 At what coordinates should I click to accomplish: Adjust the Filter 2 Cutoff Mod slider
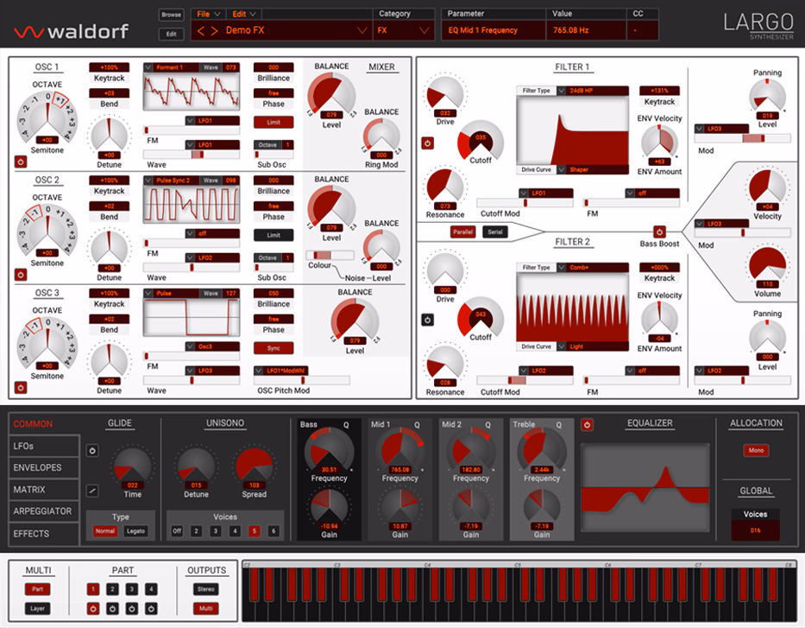525,380
